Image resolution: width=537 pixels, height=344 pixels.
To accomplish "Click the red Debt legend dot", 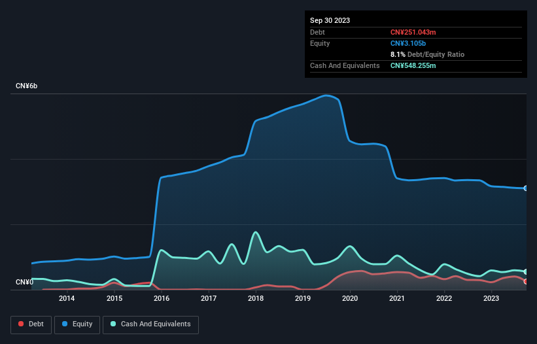I will pyautogui.click(x=21, y=324).
